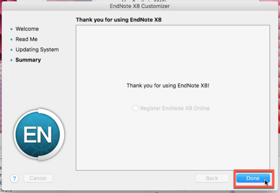
Task: Click the Back button
Action: (x=212, y=178)
